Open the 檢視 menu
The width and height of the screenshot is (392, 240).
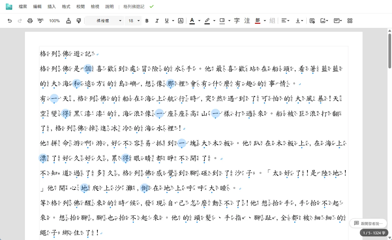point(95,7)
